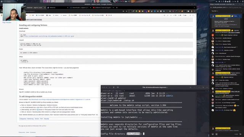Image resolution: width=244 pixels, height=137 pixels.
Task: Open the Disclaimers footer link
Action: 33,132
